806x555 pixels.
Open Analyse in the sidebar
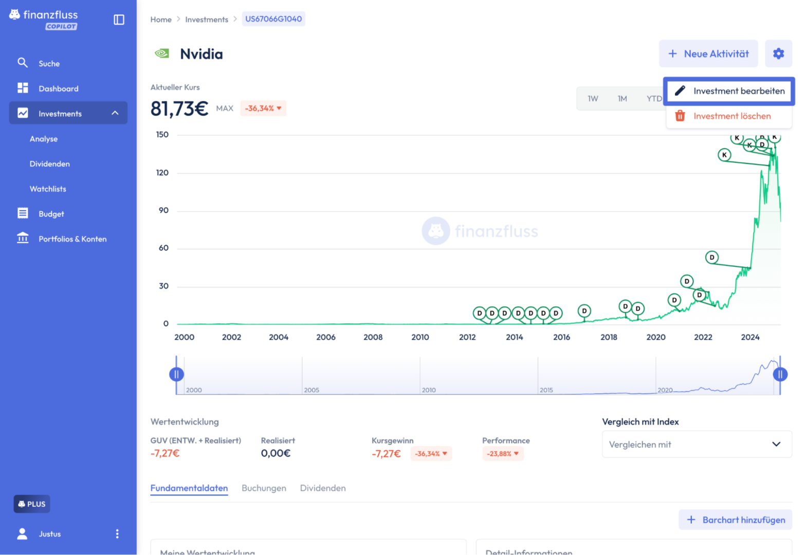point(44,139)
